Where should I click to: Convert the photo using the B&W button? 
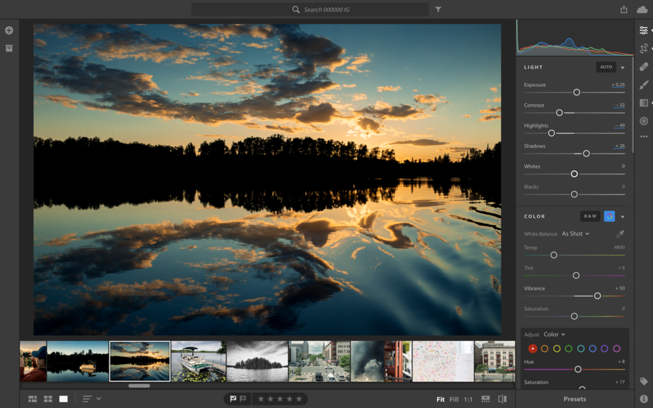[590, 216]
